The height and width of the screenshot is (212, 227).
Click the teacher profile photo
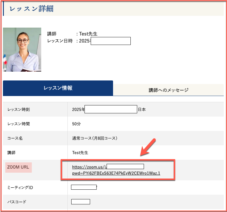point(22,50)
